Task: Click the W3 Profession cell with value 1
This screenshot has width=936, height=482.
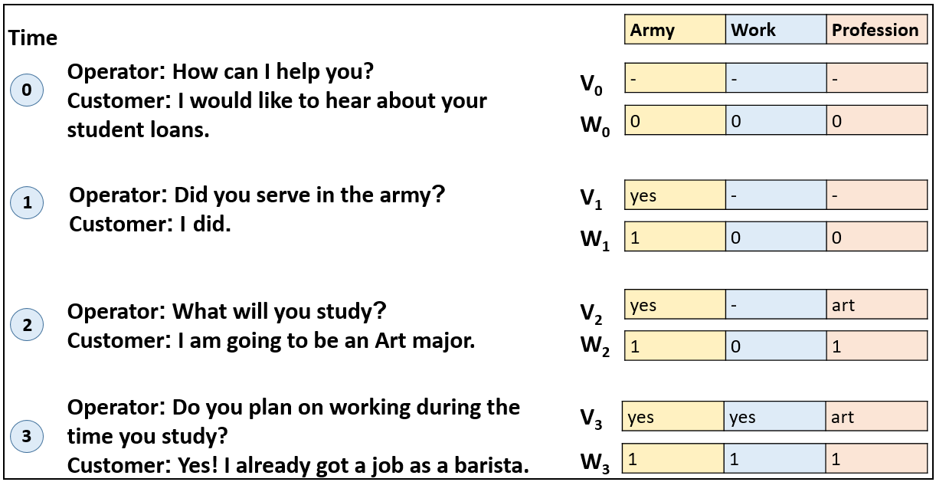Action: click(876, 458)
